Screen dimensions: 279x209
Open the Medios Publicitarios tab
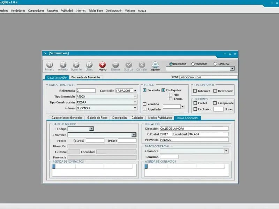pyautogui.click(x=160, y=118)
